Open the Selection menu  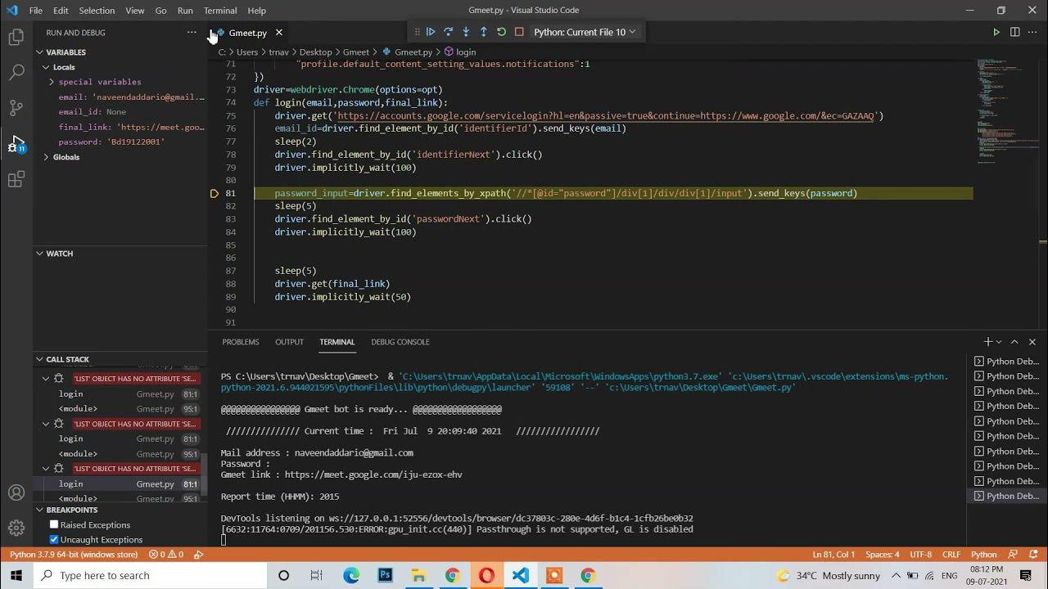tap(97, 11)
